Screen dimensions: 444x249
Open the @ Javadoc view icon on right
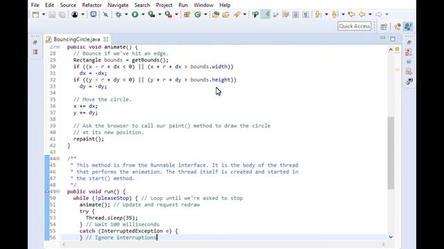(x=409, y=62)
